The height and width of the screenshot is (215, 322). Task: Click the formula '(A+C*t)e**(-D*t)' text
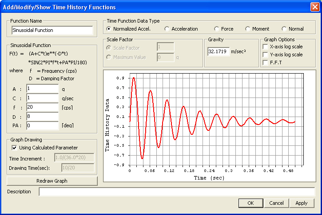point(48,54)
